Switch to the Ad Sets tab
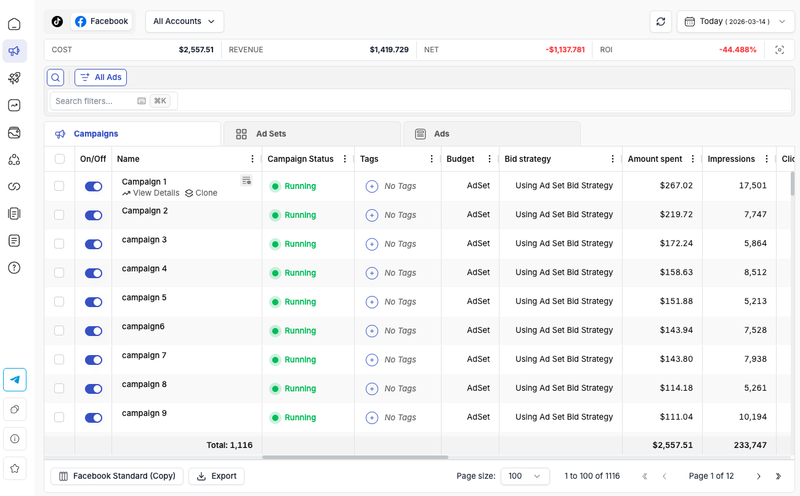 click(x=312, y=134)
